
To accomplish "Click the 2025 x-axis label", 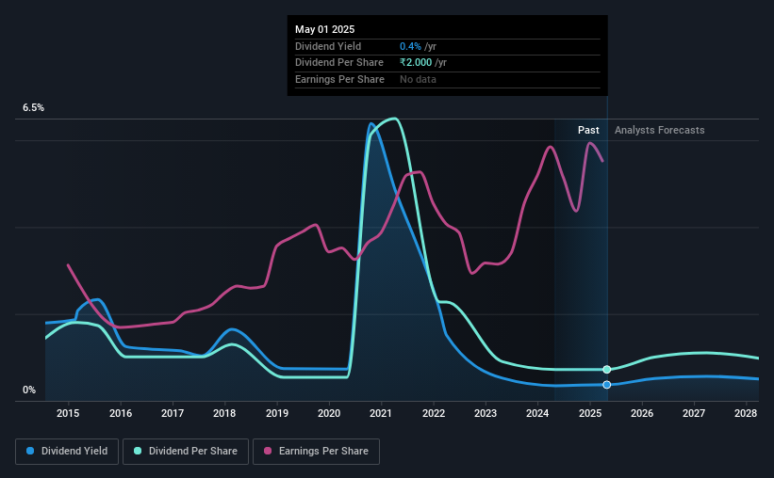I will click(590, 413).
